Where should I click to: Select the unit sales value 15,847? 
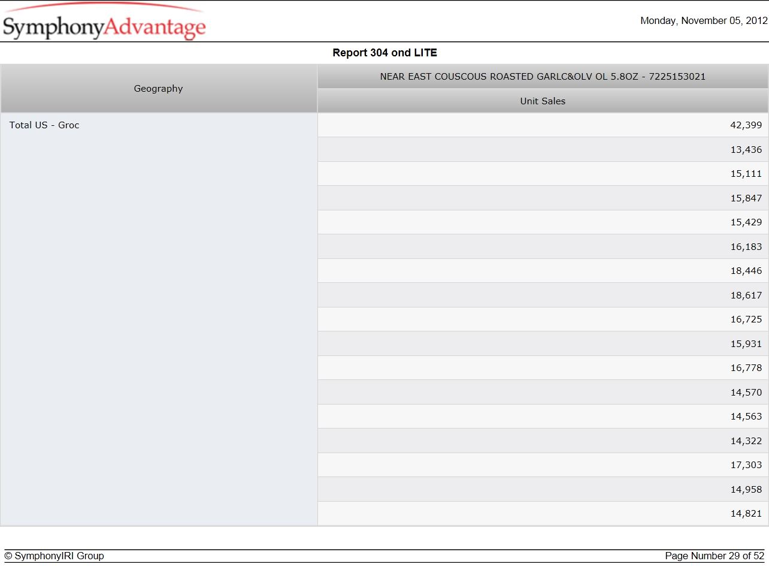click(746, 198)
